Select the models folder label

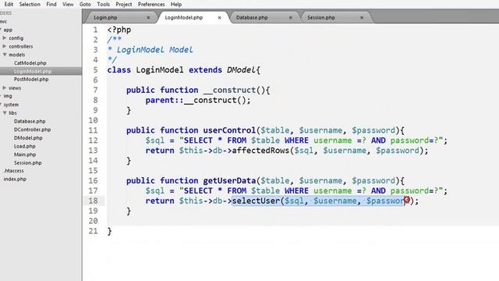(x=17, y=55)
